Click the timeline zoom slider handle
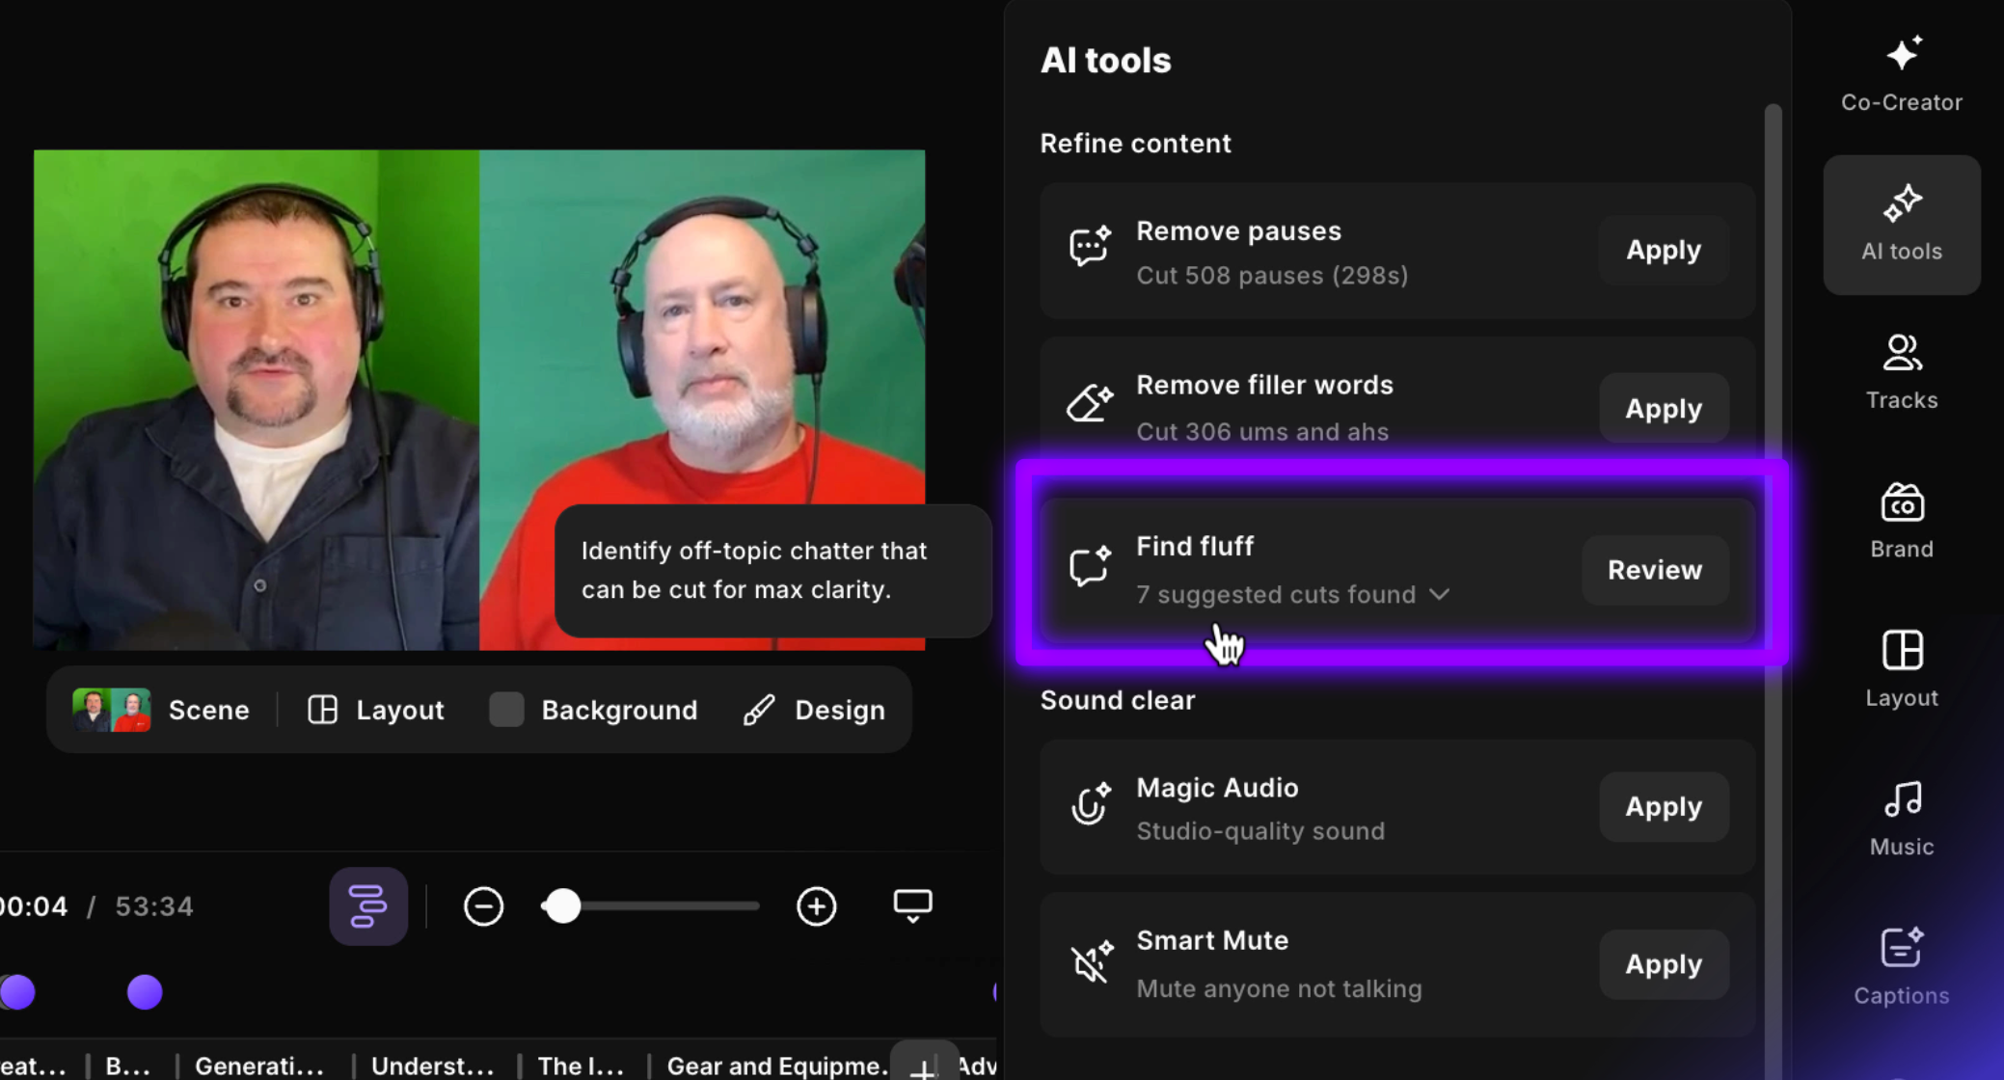This screenshot has width=2004, height=1080. click(563, 906)
